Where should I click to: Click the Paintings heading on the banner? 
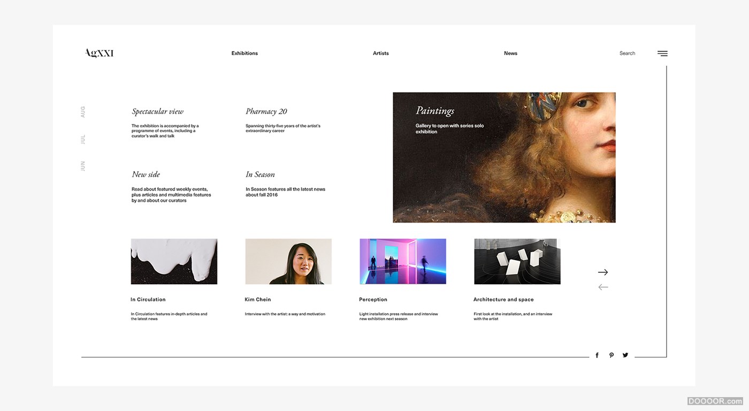point(435,111)
